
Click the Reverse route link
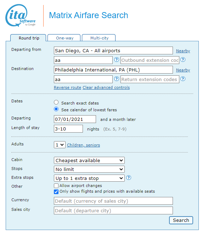[x=68, y=87]
